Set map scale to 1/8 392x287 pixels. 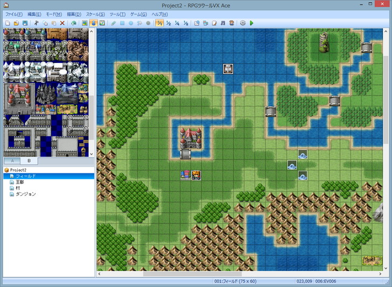pyautogui.click(x=185, y=23)
